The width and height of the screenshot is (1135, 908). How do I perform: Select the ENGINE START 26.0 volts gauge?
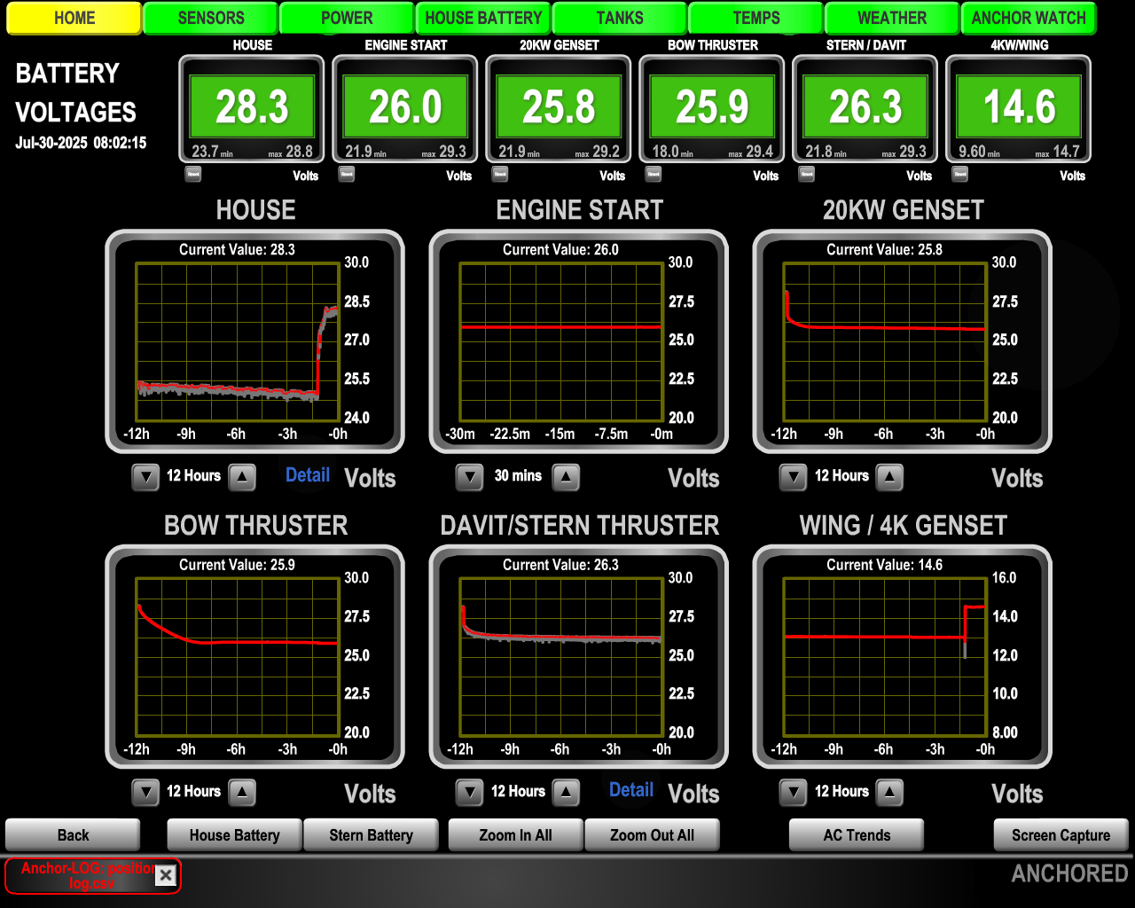click(x=406, y=109)
